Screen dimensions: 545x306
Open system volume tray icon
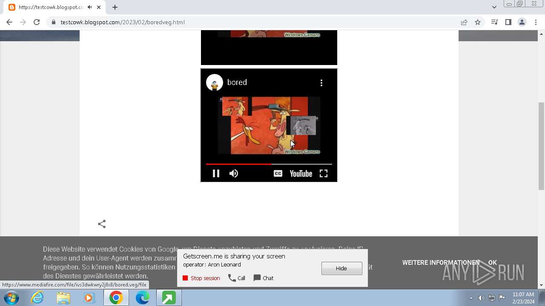pyautogui.click(x=481, y=298)
